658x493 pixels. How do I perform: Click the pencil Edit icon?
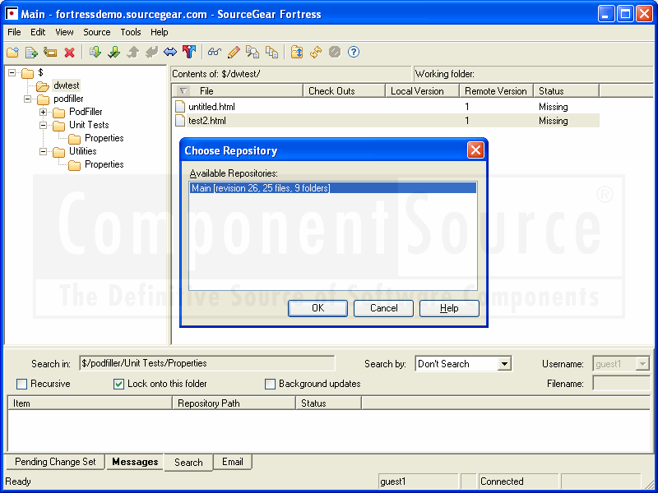[x=234, y=52]
